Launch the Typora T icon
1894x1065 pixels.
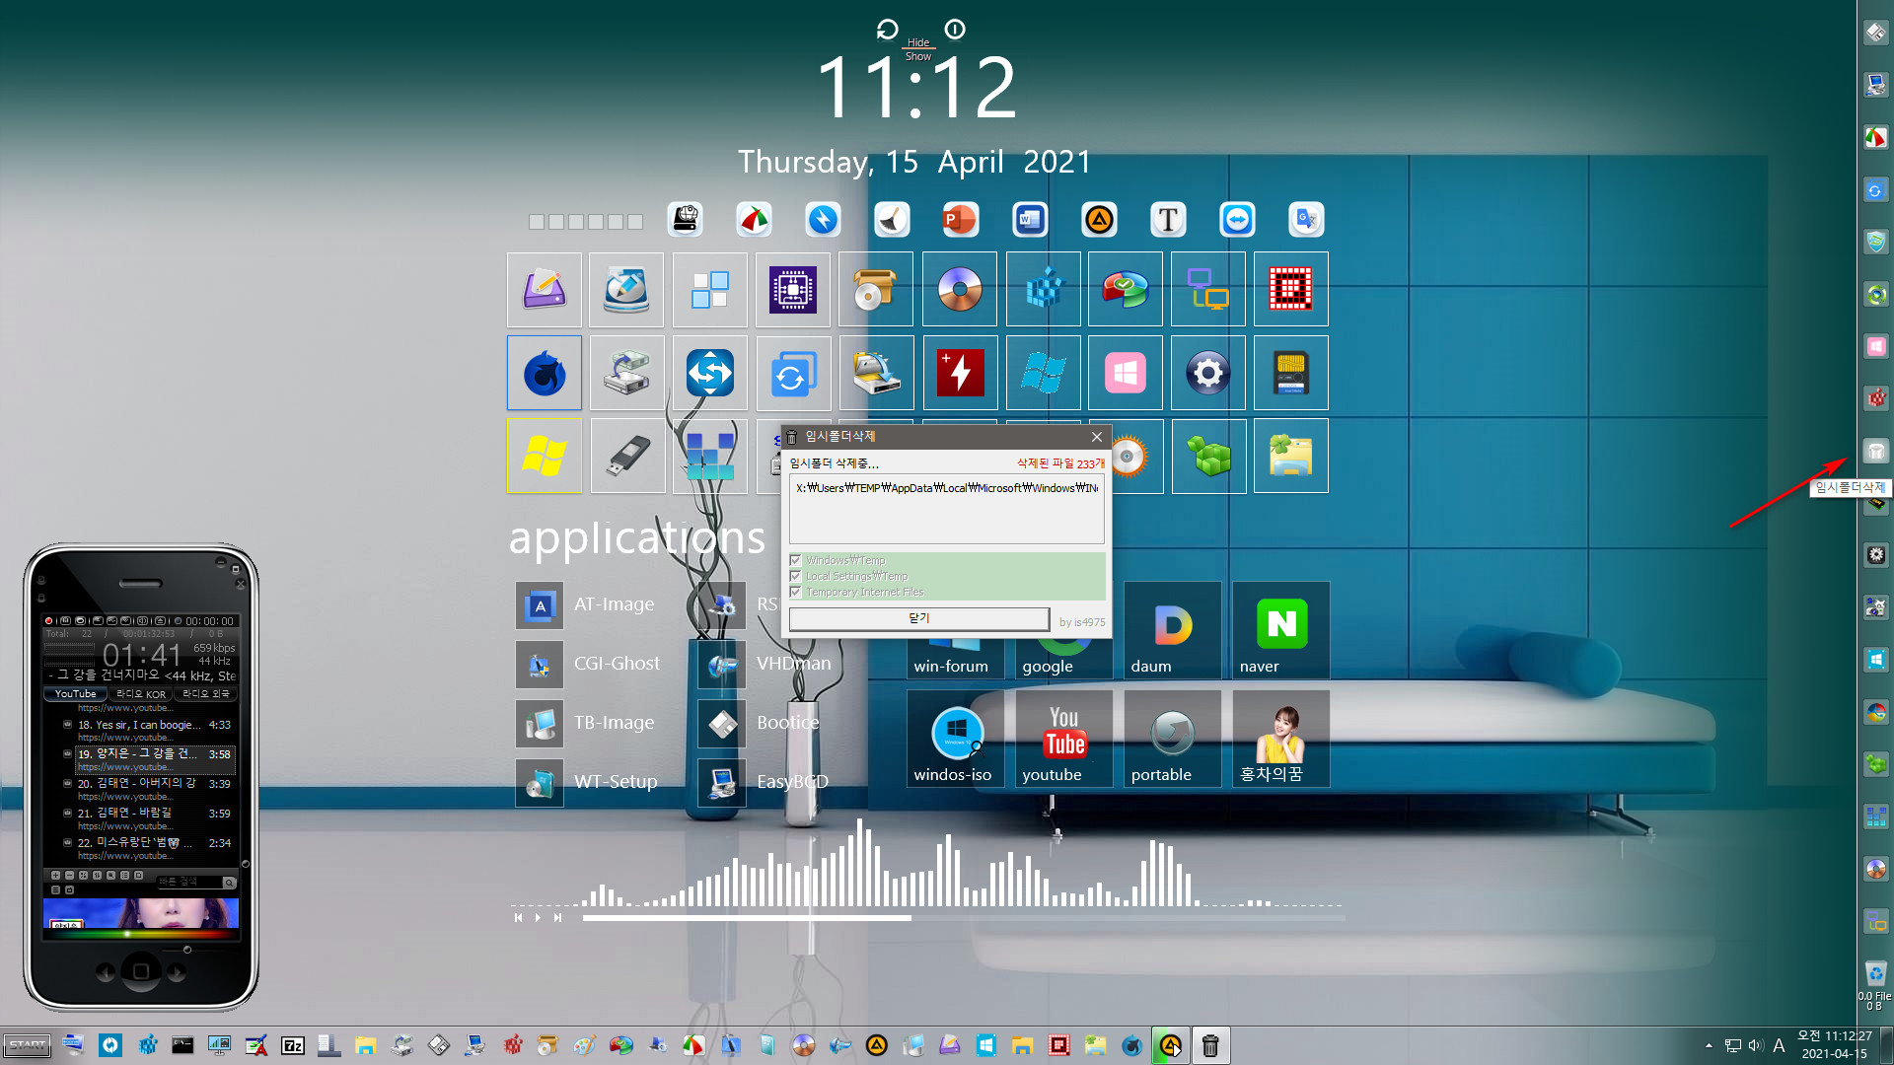1168,220
